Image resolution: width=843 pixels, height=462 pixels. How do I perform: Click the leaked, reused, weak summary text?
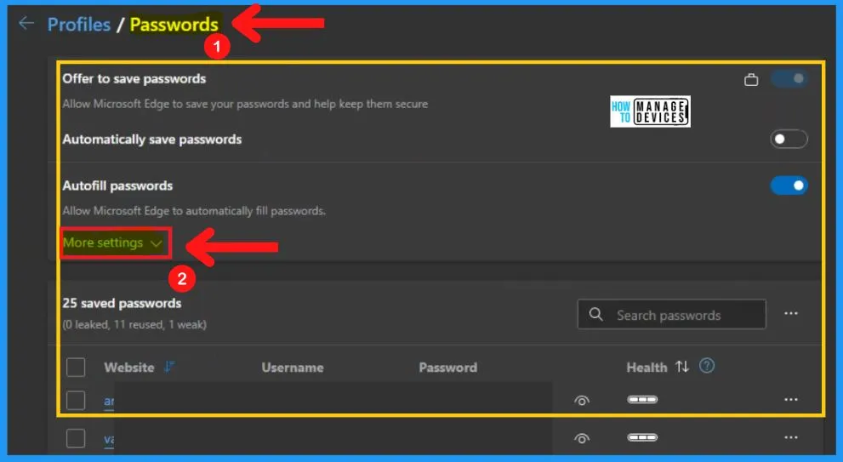(x=134, y=324)
